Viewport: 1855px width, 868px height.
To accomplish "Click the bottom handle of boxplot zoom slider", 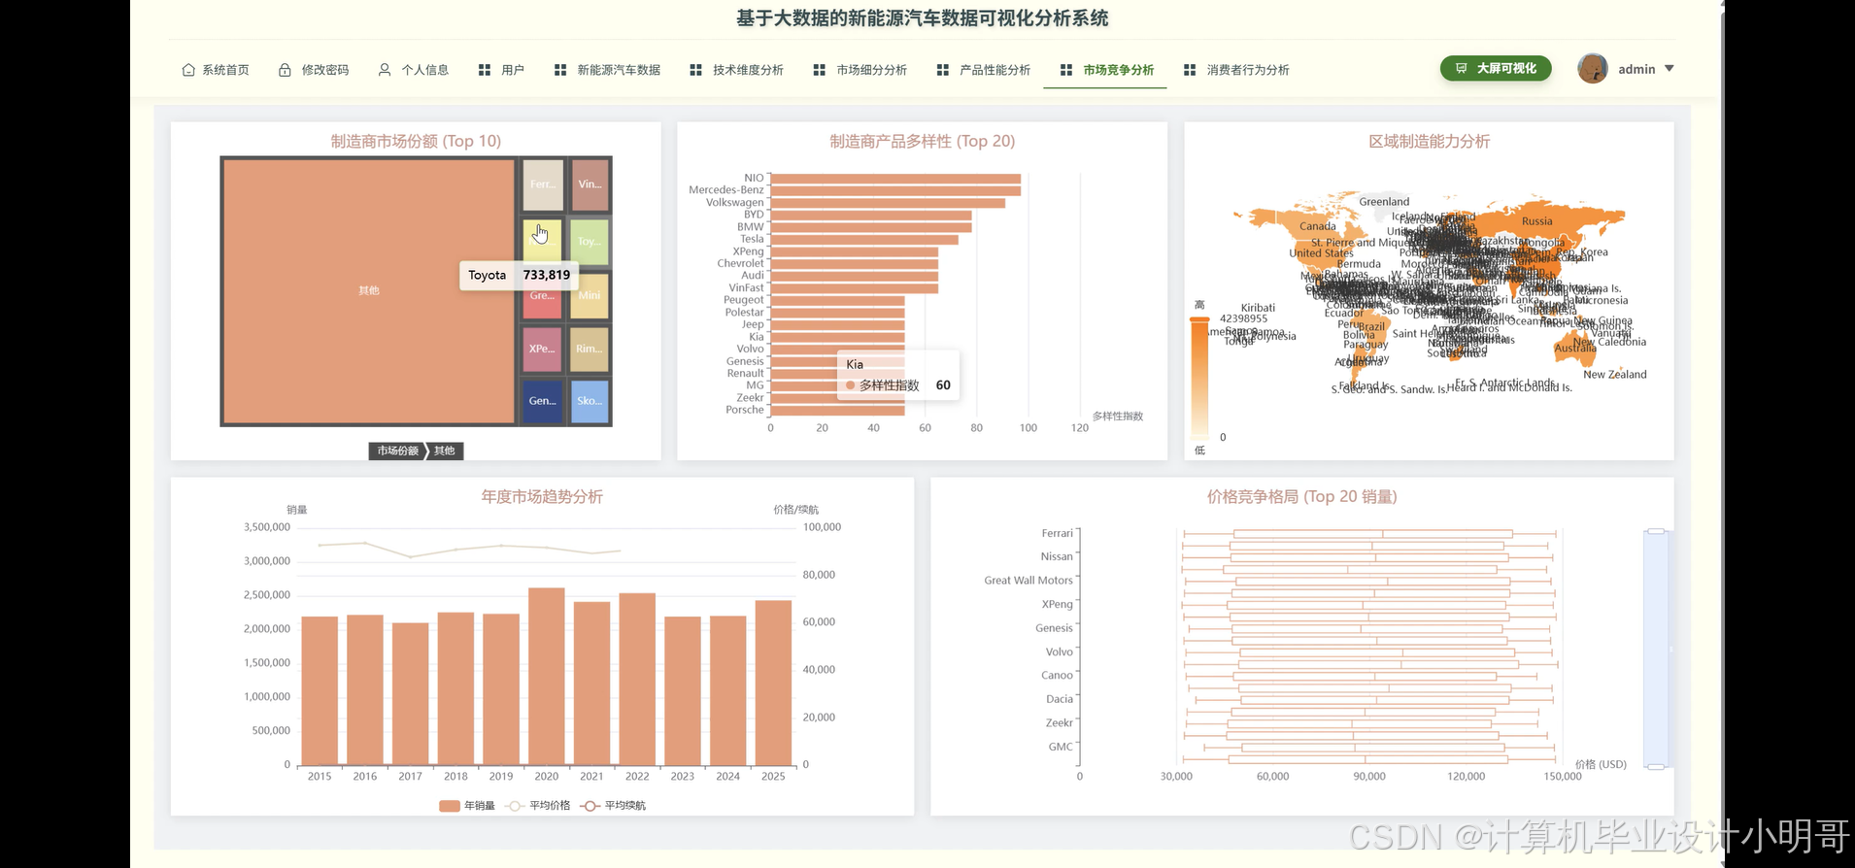I will pyautogui.click(x=1656, y=767).
